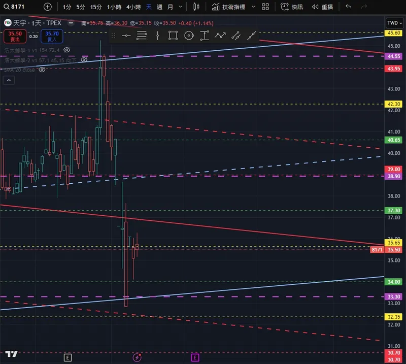The height and width of the screenshot is (364, 406).
Task: Click the red 39.00 price label
Action: point(394,169)
